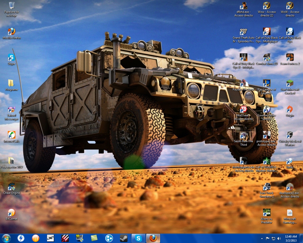Image resolution: width=303 pixels, height=243 pixels.
Task: Select the Papelera de reciclaje icon
Action: pos(12,6)
